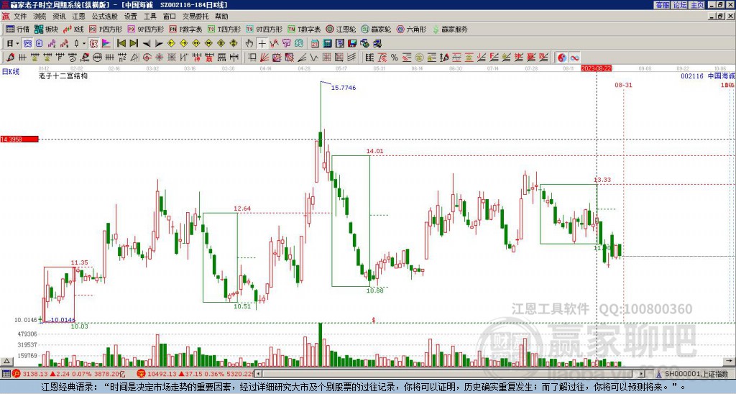Open the 帮助 menu
Screen dimensions: 736x394
tap(221, 17)
